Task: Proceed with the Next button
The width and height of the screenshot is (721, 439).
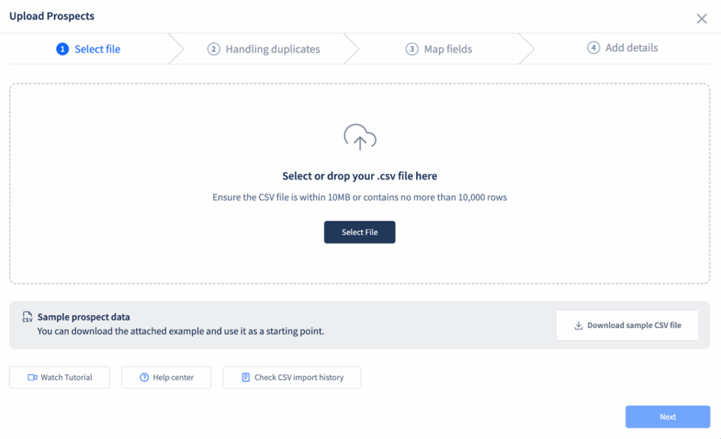Action: point(668,417)
